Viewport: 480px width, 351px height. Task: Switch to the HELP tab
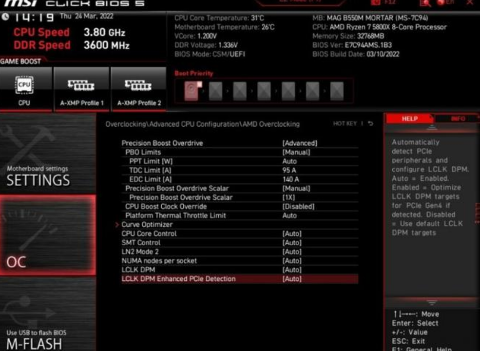(x=410, y=118)
